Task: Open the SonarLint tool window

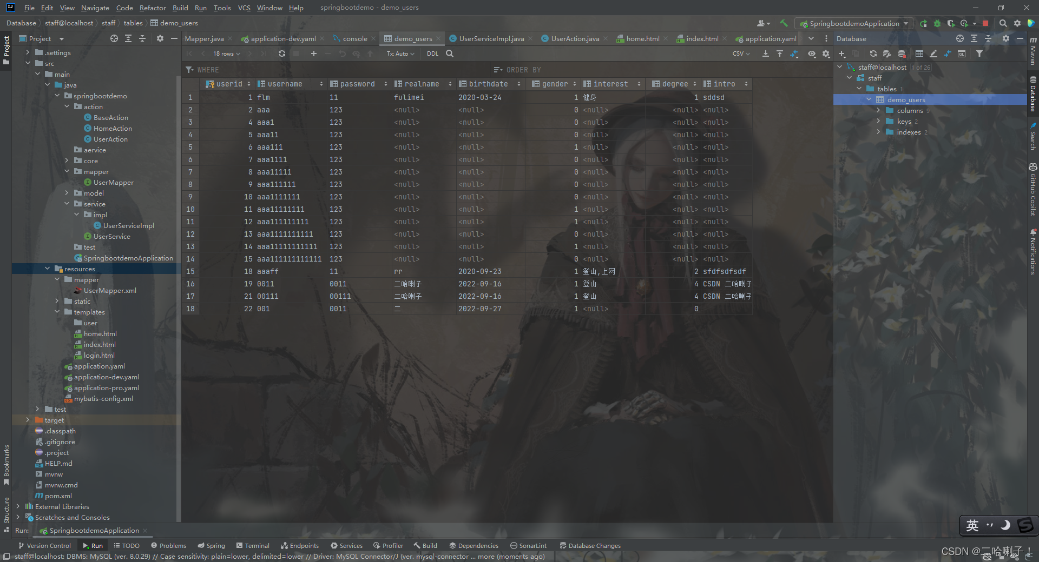Action: click(528, 546)
